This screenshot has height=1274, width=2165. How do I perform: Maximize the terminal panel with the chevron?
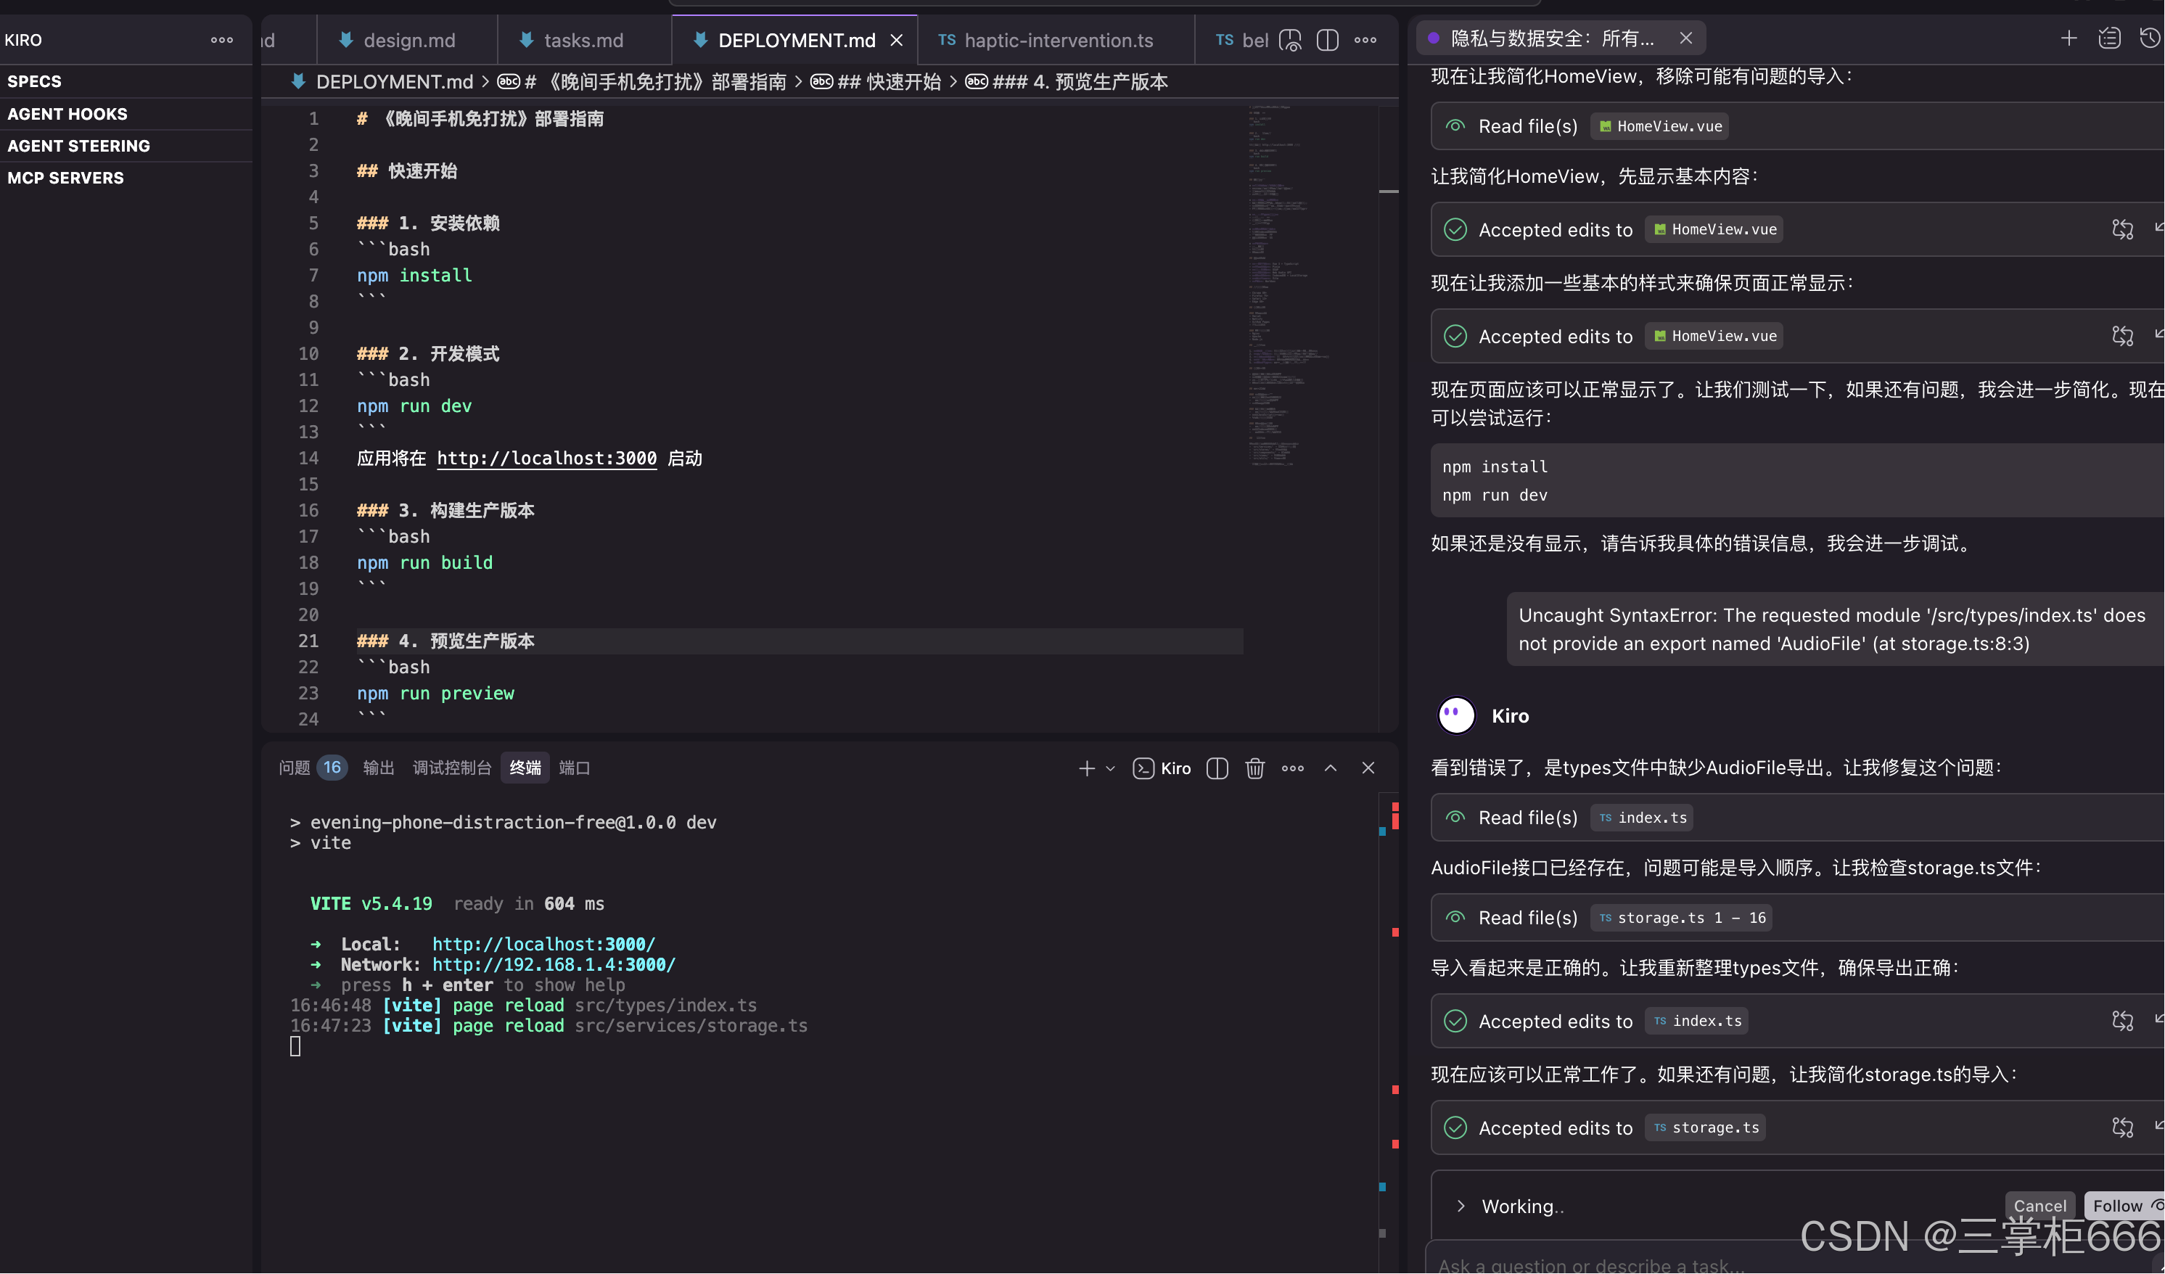tap(1330, 768)
